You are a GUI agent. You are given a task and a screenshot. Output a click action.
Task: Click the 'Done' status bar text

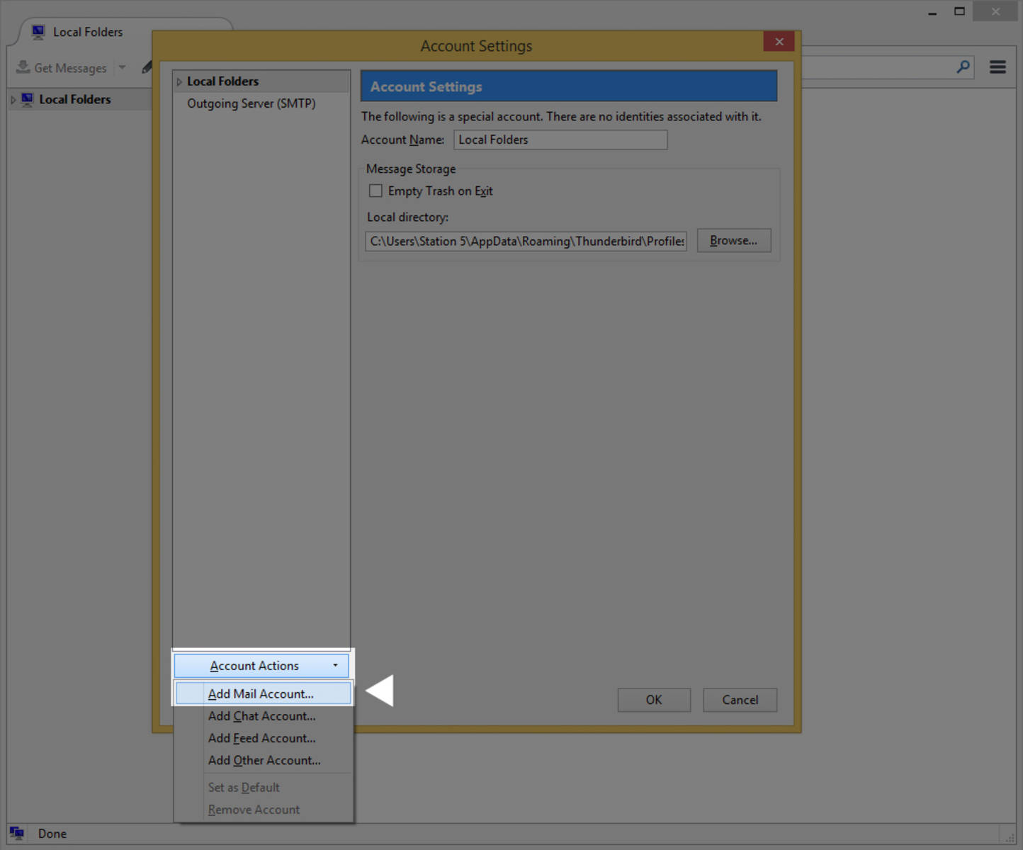pos(52,834)
